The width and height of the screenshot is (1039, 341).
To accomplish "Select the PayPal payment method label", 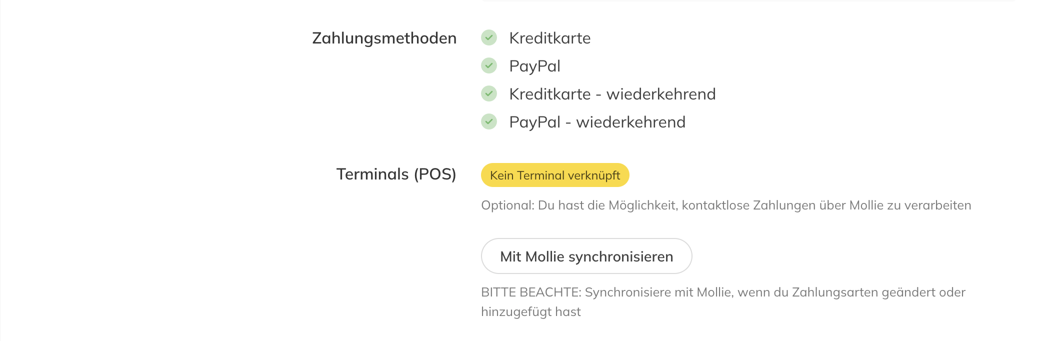I will pyautogui.click(x=534, y=66).
